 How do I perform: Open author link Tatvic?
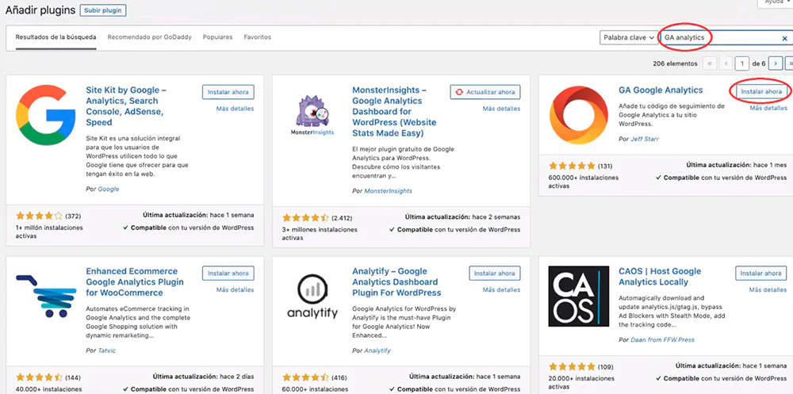(x=106, y=350)
